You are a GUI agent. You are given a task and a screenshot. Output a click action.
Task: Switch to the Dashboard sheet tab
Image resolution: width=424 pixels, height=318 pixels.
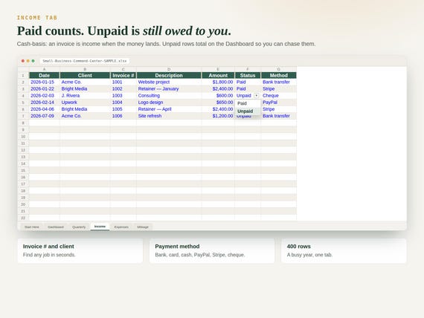56,227
